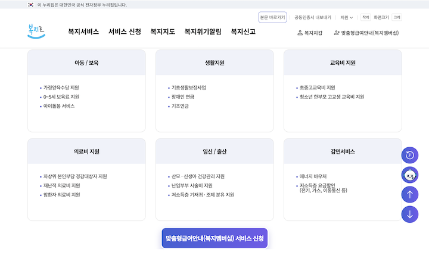Increase screen size with 크게 button
The width and height of the screenshot is (429, 253).
[x=397, y=17]
